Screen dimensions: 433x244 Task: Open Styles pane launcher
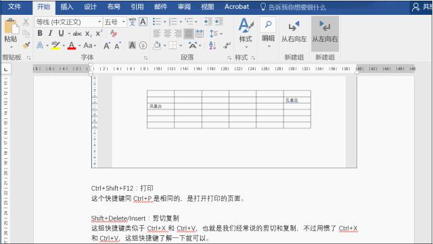coord(253,57)
